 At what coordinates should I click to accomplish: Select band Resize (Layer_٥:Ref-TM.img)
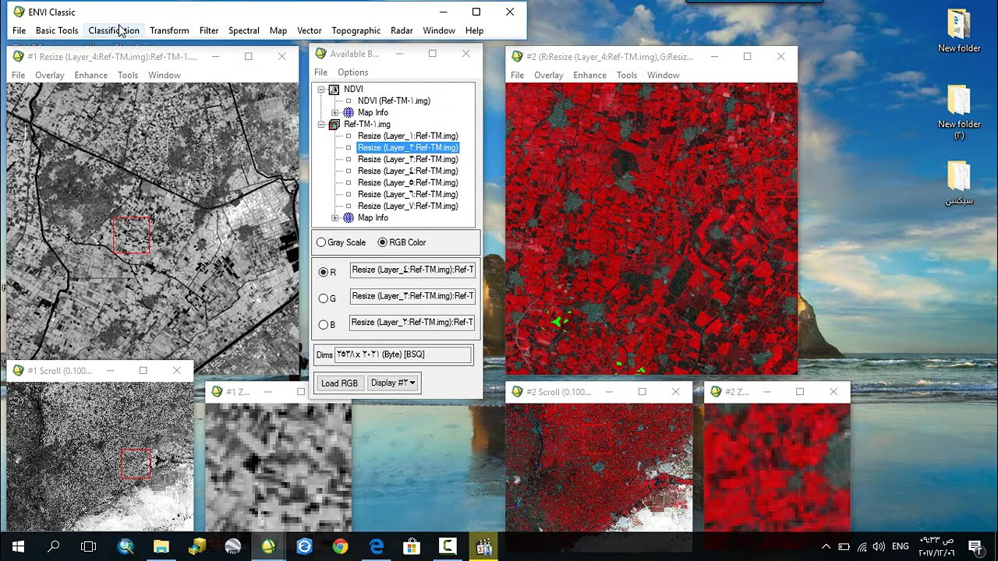click(408, 182)
